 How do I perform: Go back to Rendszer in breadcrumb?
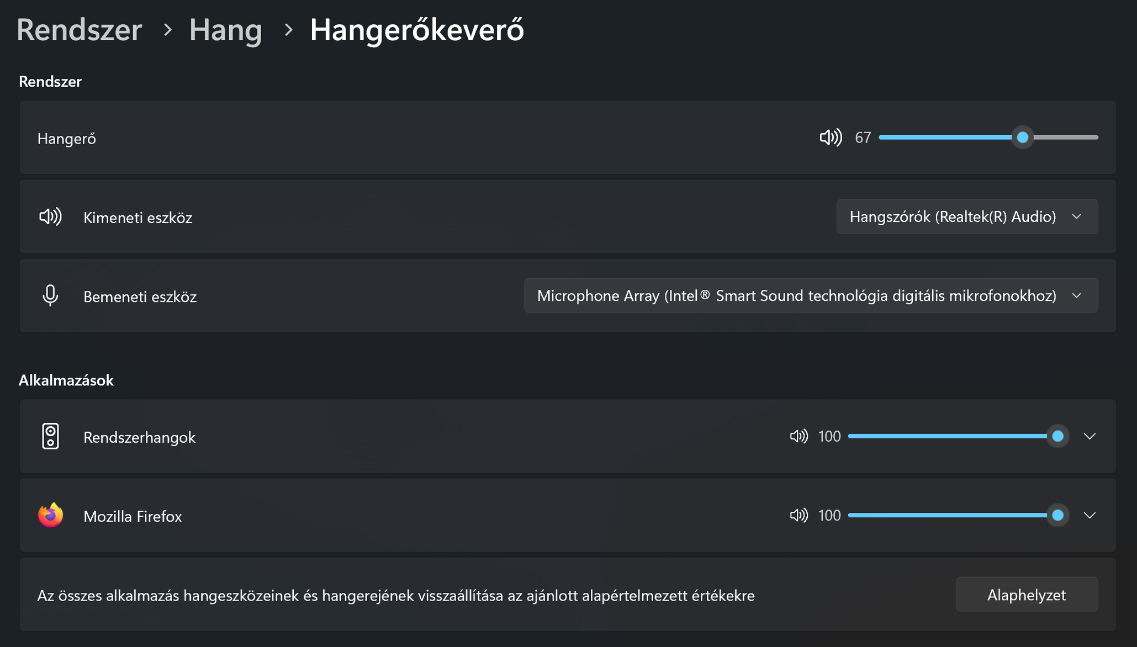tap(80, 30)
